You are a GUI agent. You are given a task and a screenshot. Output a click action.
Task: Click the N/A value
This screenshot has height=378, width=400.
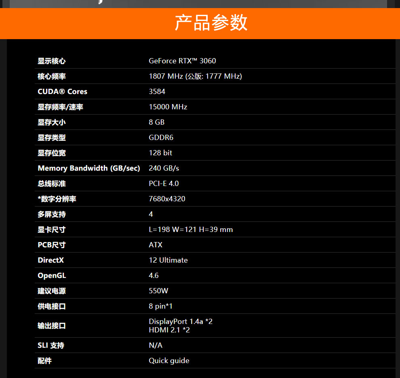click(x=156, y=345)
